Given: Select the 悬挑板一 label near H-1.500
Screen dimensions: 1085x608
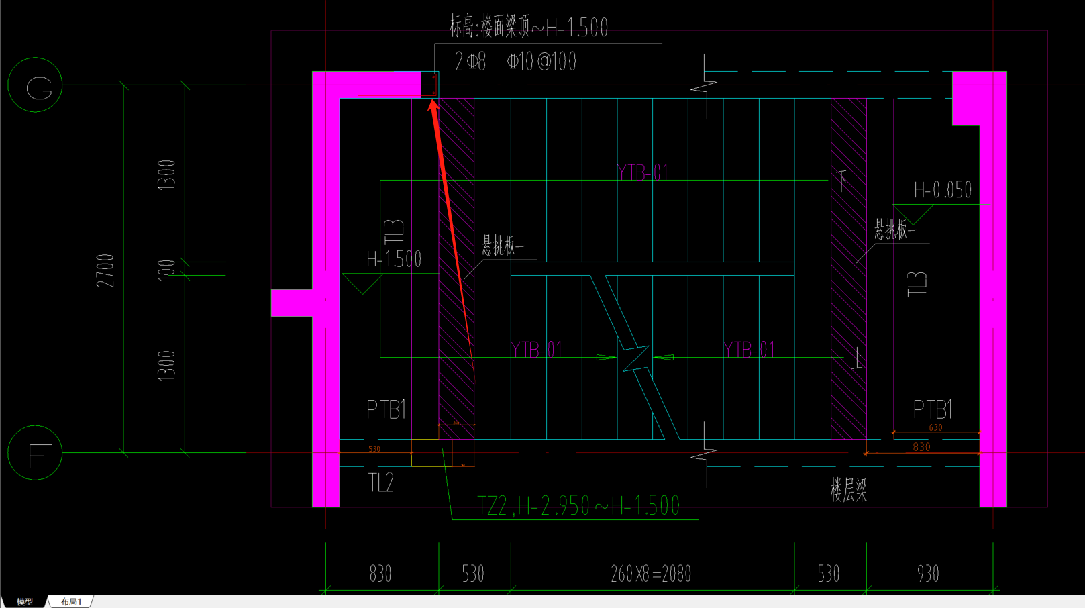Looking at the screenshot, I should 503,246.
